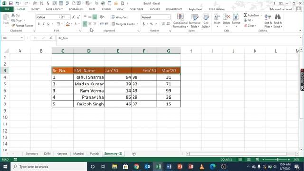The height and width of the screenshot is (171, 304).
Task: Open Font Color dropdown arrow
Action: (x=79, y=24)
